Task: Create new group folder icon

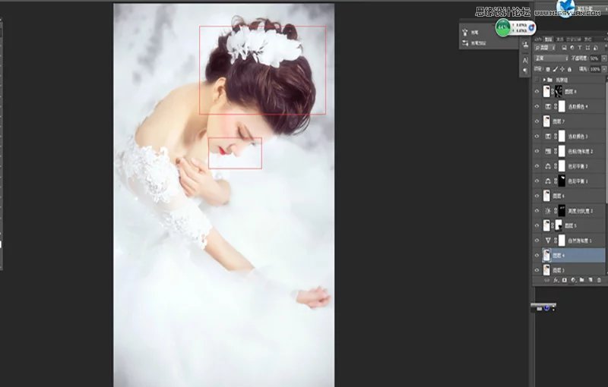Action: [x=581, y=280]
